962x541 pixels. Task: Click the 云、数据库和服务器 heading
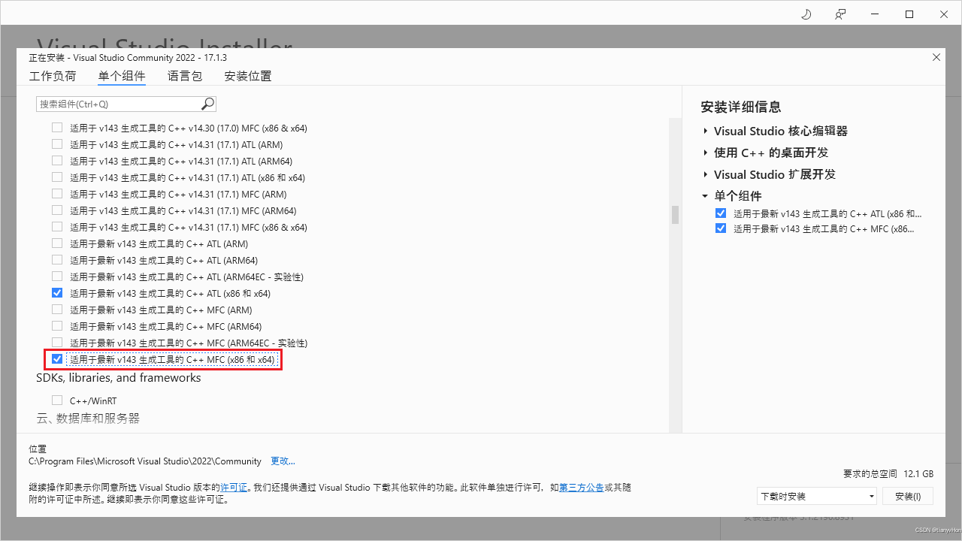[x=88, y=418]
